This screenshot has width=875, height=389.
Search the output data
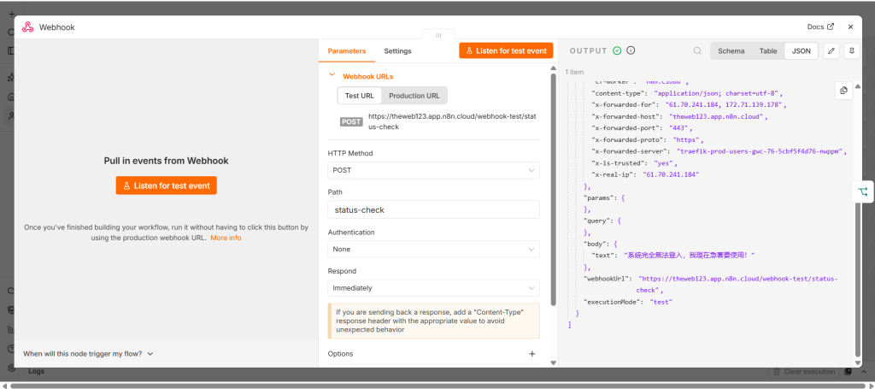697,50
